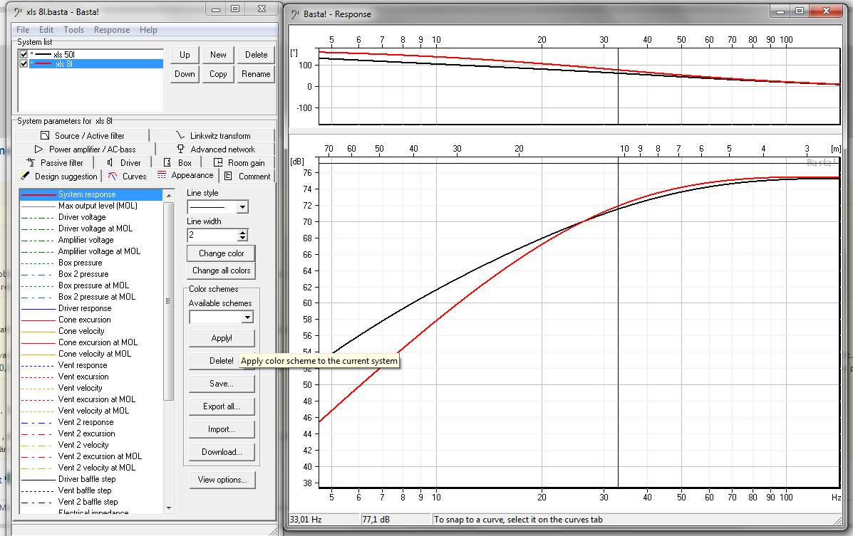Screen dimensions: 853x536
Task: Open the Linkwitz transform tab
Action: point(212,135)
